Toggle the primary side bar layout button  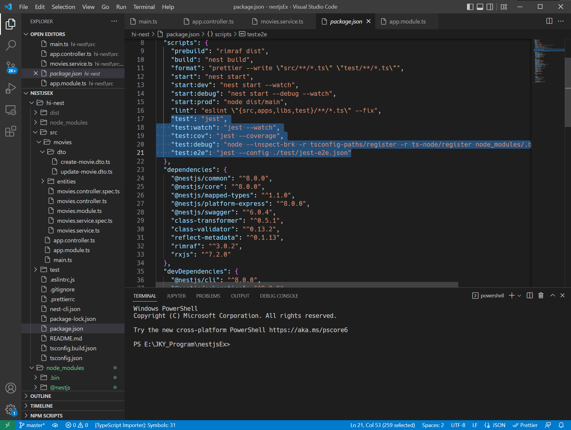(470, 7)
